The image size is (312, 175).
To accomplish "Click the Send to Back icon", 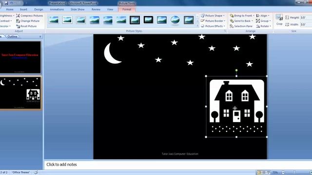I will click(232, 21).
